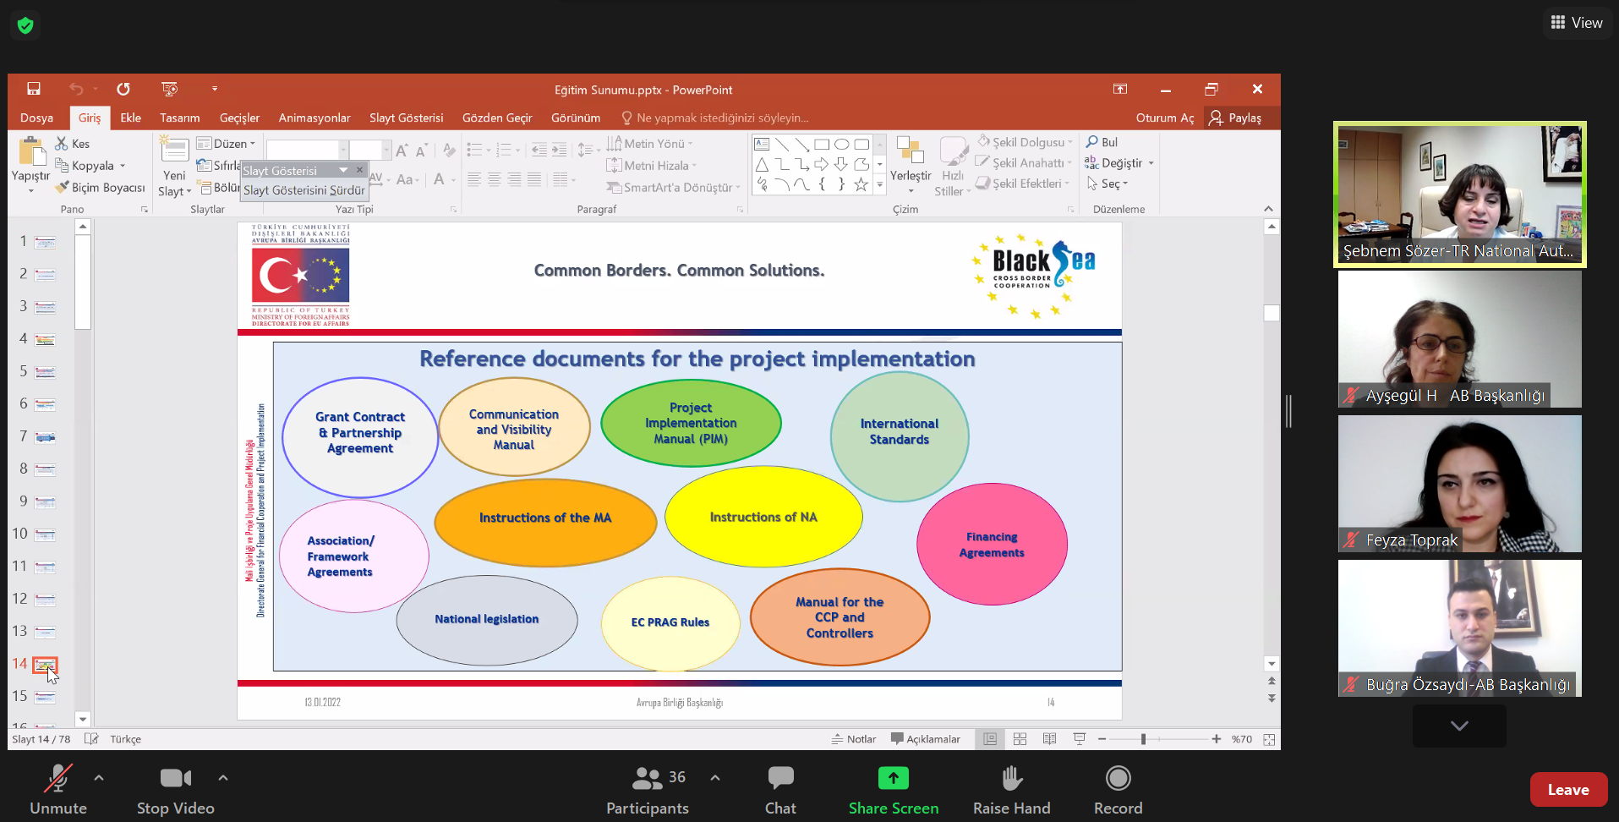Click the Slide Sorter view icon

pyautogui.click(x=1020, y=739)
